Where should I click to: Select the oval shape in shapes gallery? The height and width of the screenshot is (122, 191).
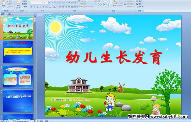coord(109,1)
